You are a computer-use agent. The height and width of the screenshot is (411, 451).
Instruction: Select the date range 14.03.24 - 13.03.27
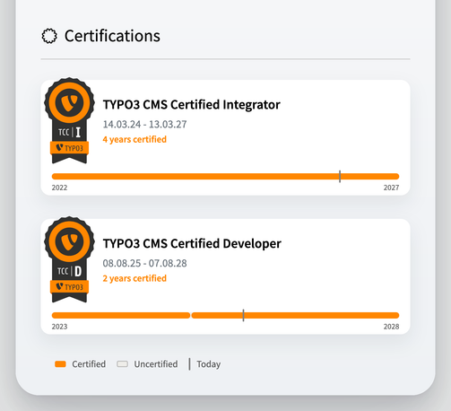144,124
